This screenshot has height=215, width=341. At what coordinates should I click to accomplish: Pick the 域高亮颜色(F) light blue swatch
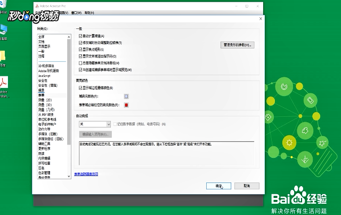coord(126,96)
